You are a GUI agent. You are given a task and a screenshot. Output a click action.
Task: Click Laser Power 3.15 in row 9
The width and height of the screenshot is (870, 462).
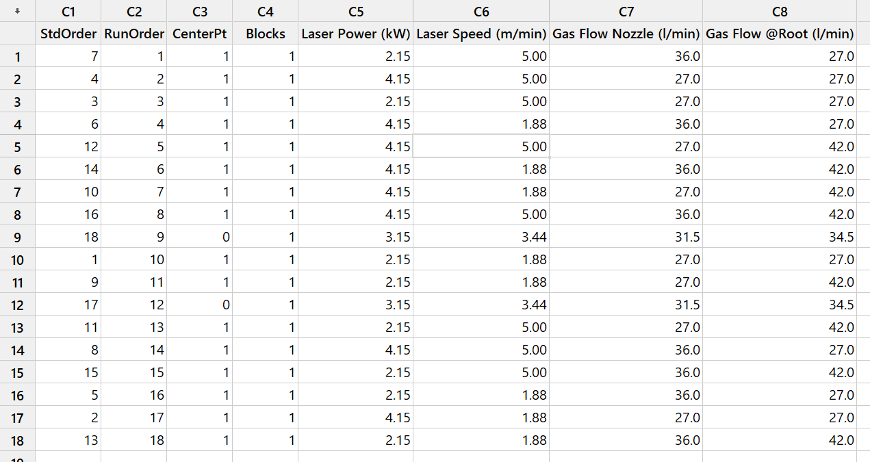(355, 237)
